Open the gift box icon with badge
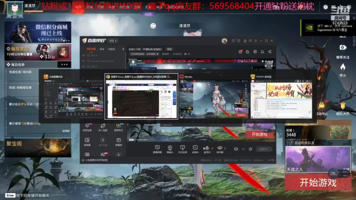The width and height of the screenshot is (356, 200). [x=240, y=52]
